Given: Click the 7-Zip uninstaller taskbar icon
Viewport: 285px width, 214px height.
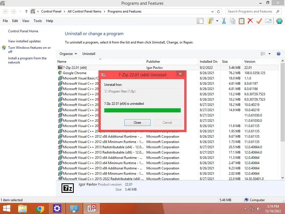Looking at the screenshot, I should tap(91, 208).
